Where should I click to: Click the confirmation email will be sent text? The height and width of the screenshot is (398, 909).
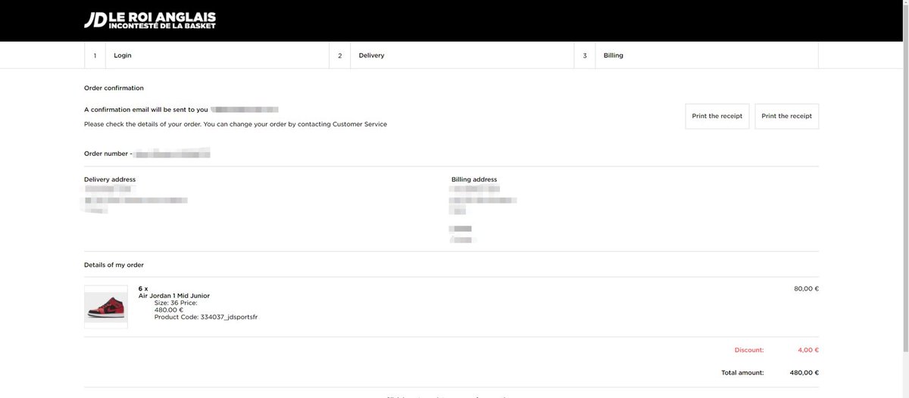coord(145,110)
